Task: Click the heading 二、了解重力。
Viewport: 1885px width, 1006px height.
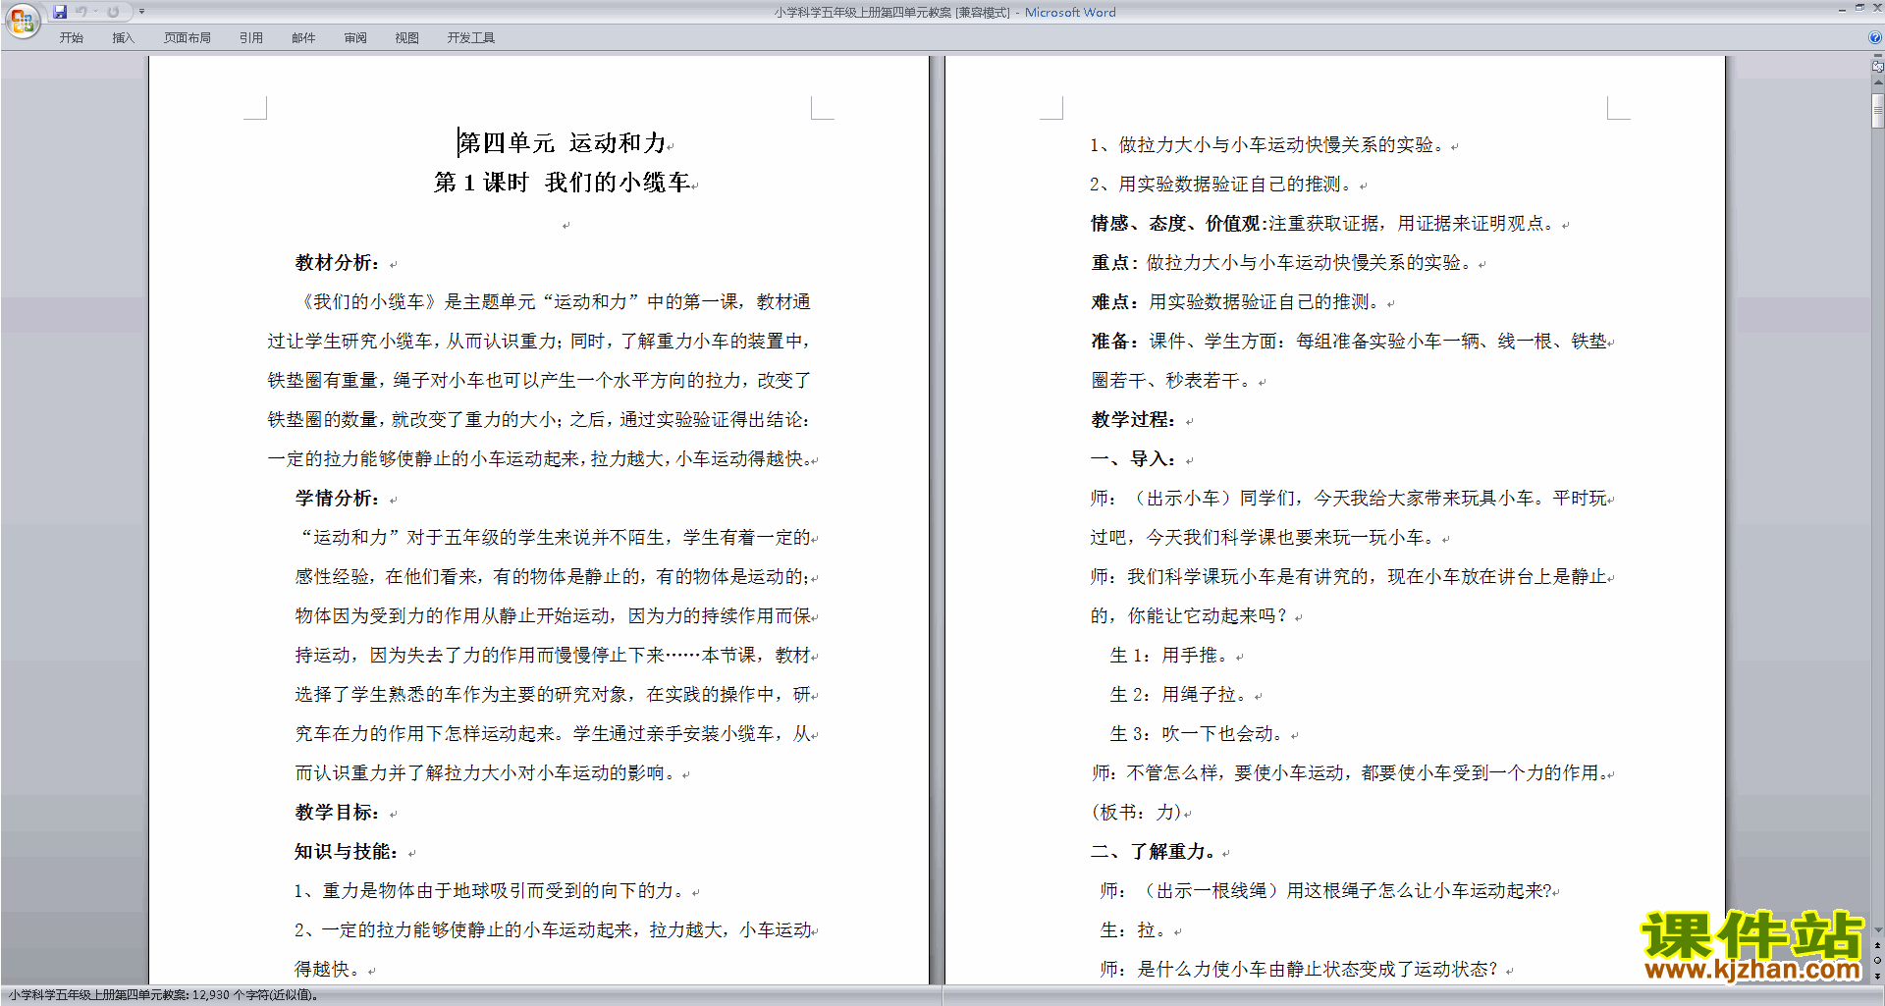Action: (x=1154, y=852)
